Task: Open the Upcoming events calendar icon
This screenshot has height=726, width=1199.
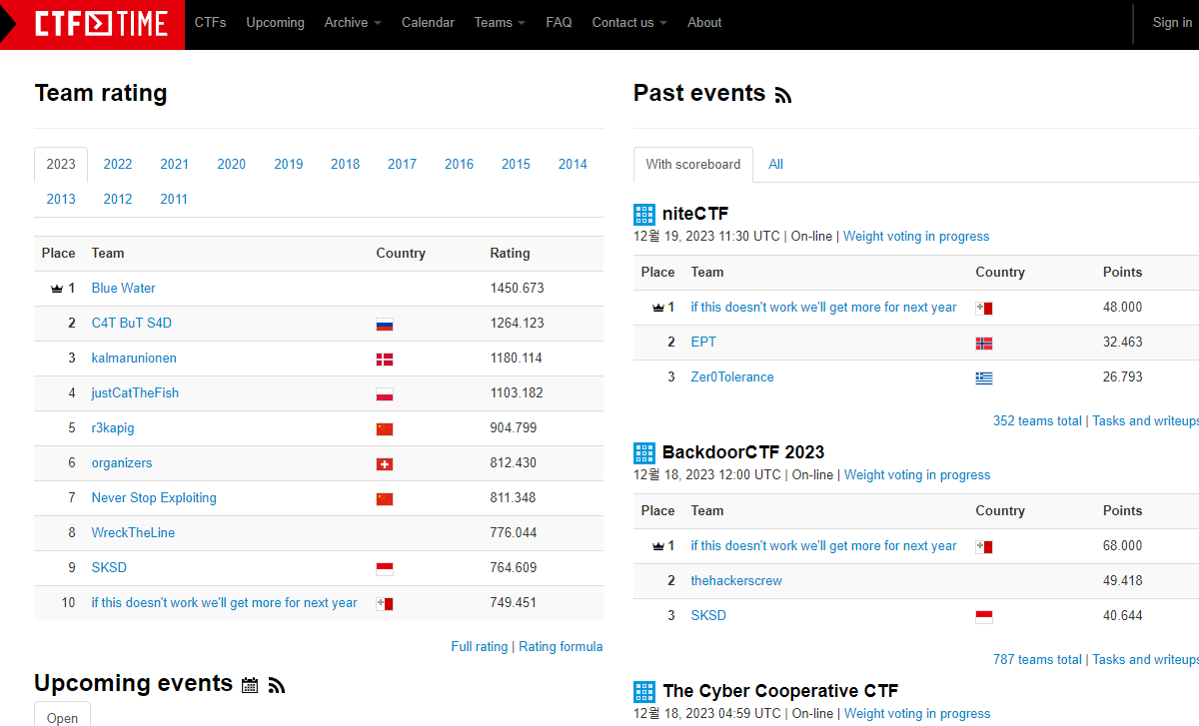Action: coord(250,685)
